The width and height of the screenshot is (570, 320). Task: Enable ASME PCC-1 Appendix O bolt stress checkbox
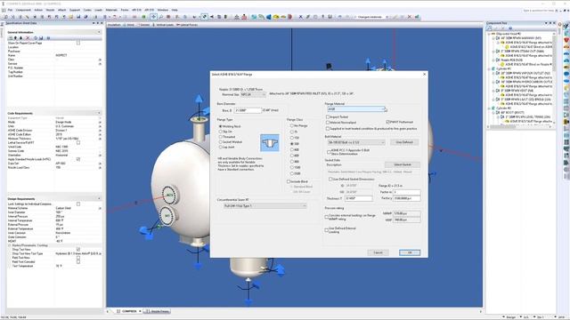(329, 152)
